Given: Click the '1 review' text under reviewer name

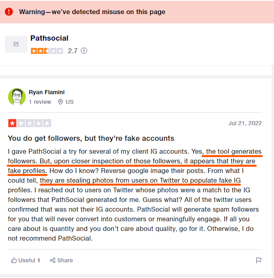Looking at the screenshot, I should 40,102.
